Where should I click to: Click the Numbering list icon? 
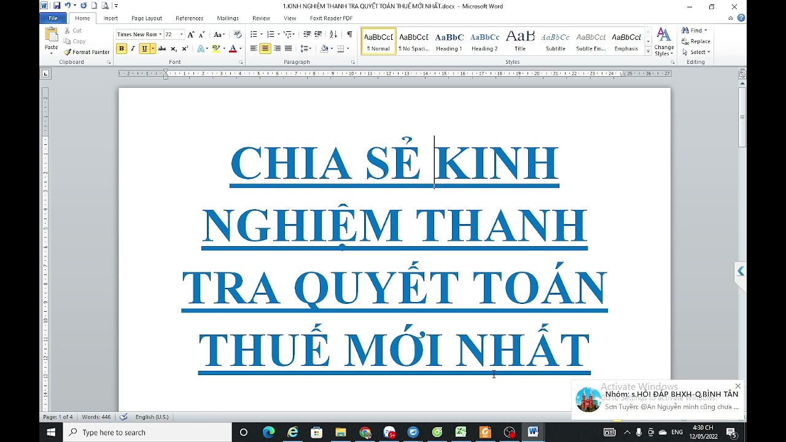pos(271,34)
